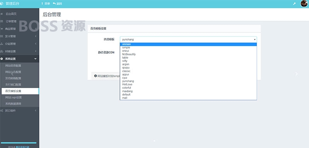Click the wrench icon in top bar
Screen dimensions: 309x148
[x=294, y=3]
